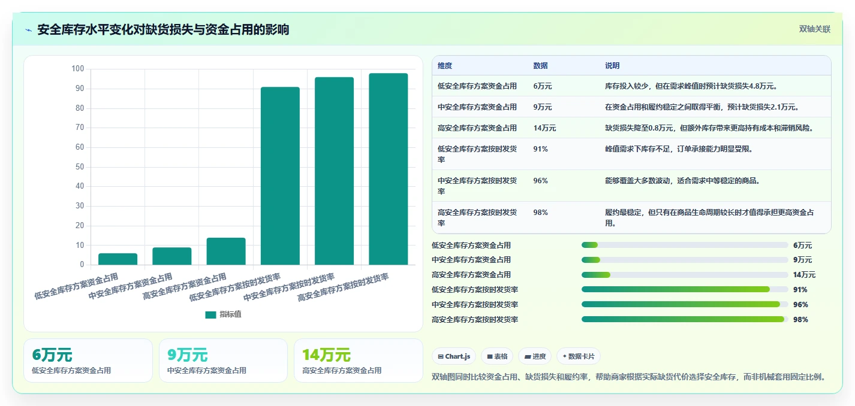Click the description 峰值需求下库存不足
This screenshot has width=855, height=406.
pyautogui.click(x=679, y=149)
